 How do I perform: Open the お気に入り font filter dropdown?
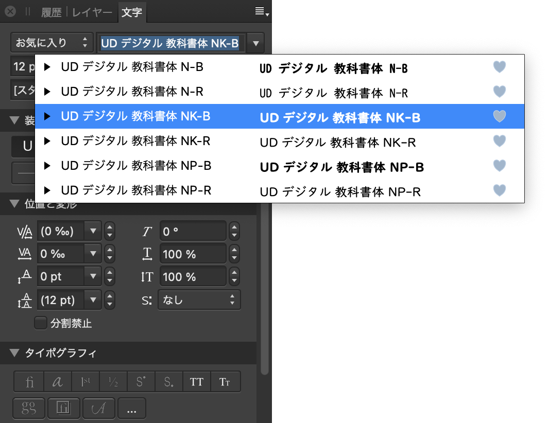coord(52,43)
